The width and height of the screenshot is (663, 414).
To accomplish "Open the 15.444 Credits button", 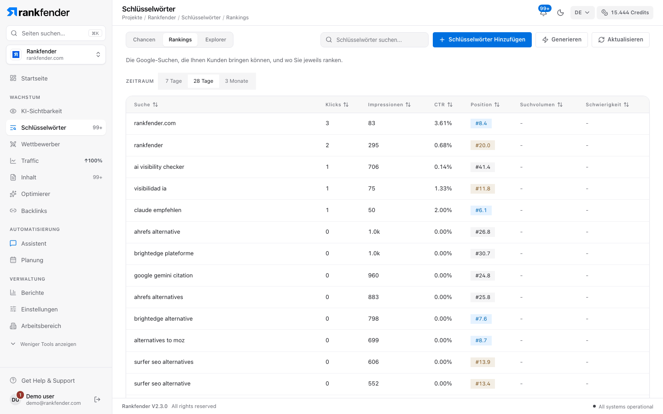I will 625,12.
